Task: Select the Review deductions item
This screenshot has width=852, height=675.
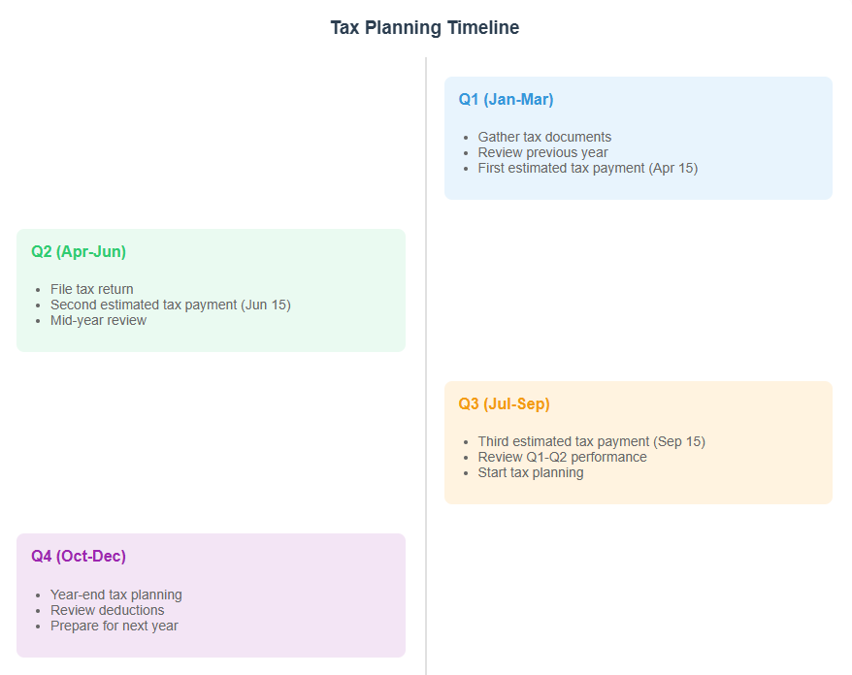Action: 108,611
